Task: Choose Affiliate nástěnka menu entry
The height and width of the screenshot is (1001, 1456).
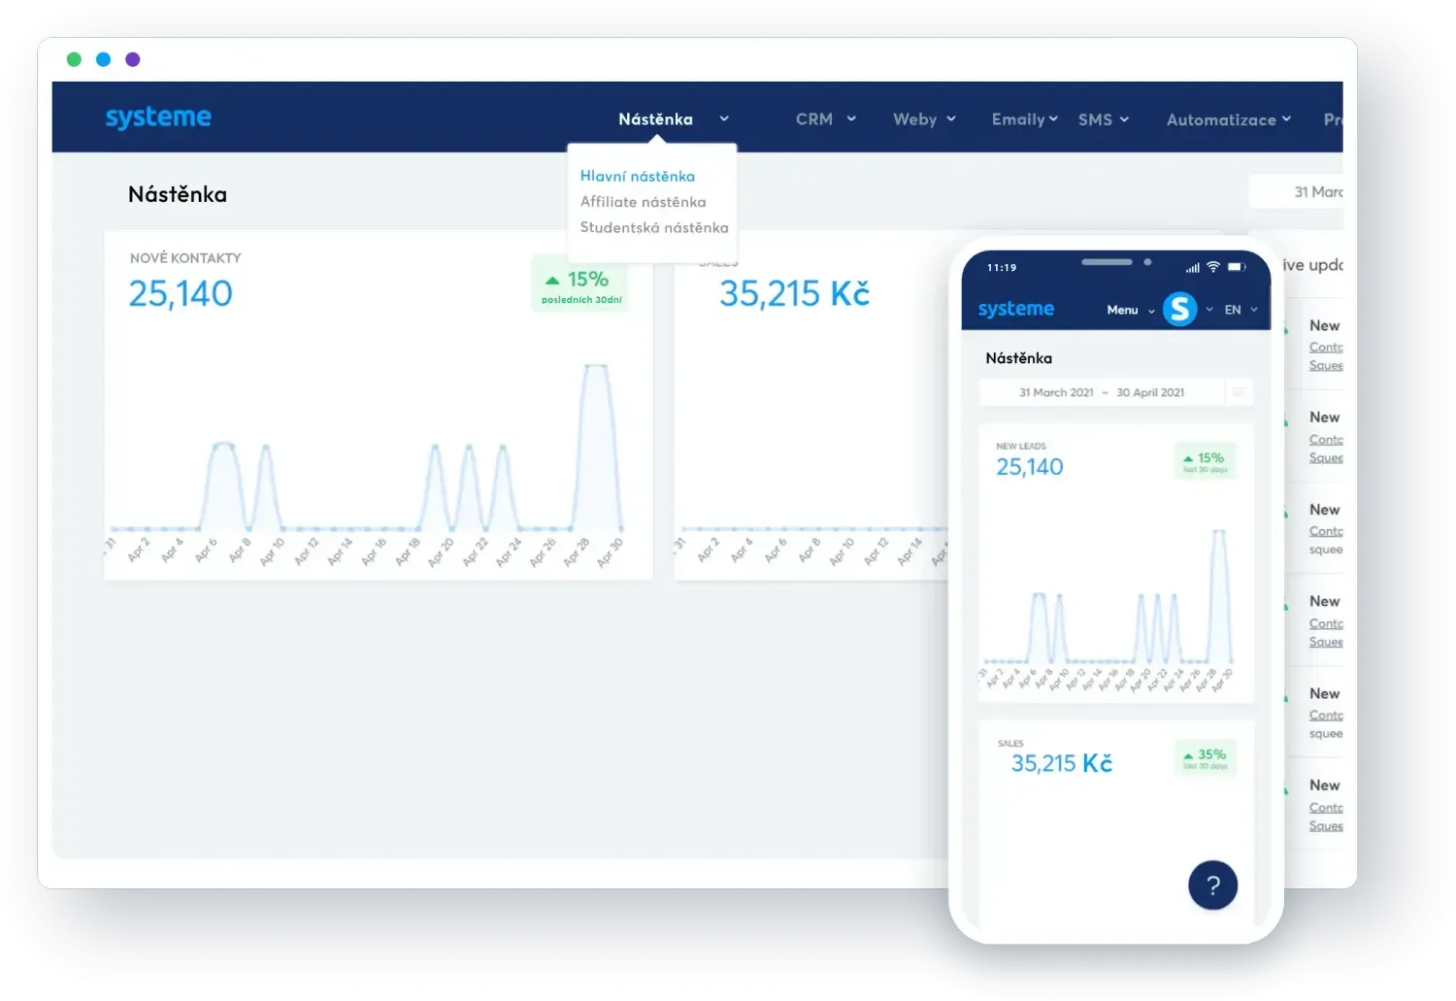Action: pos(643,202)
